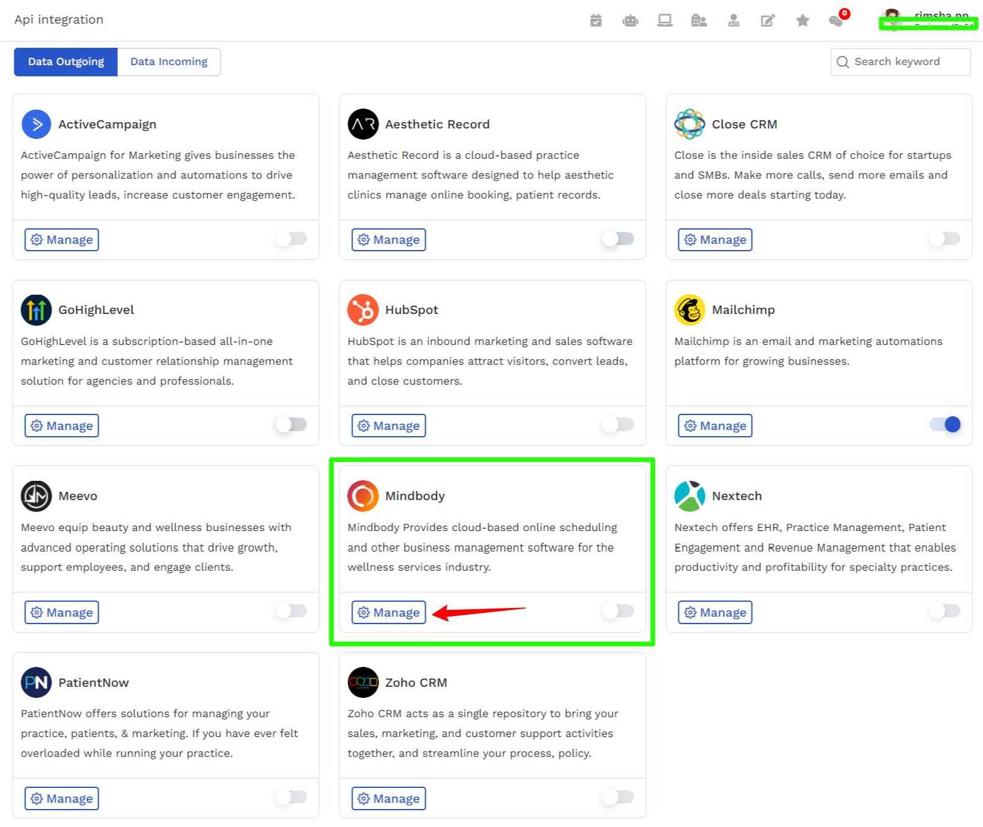Open Manage for Mindbody
The height and width of the screenshot is (827, 983).
click(x=388, y=612)
